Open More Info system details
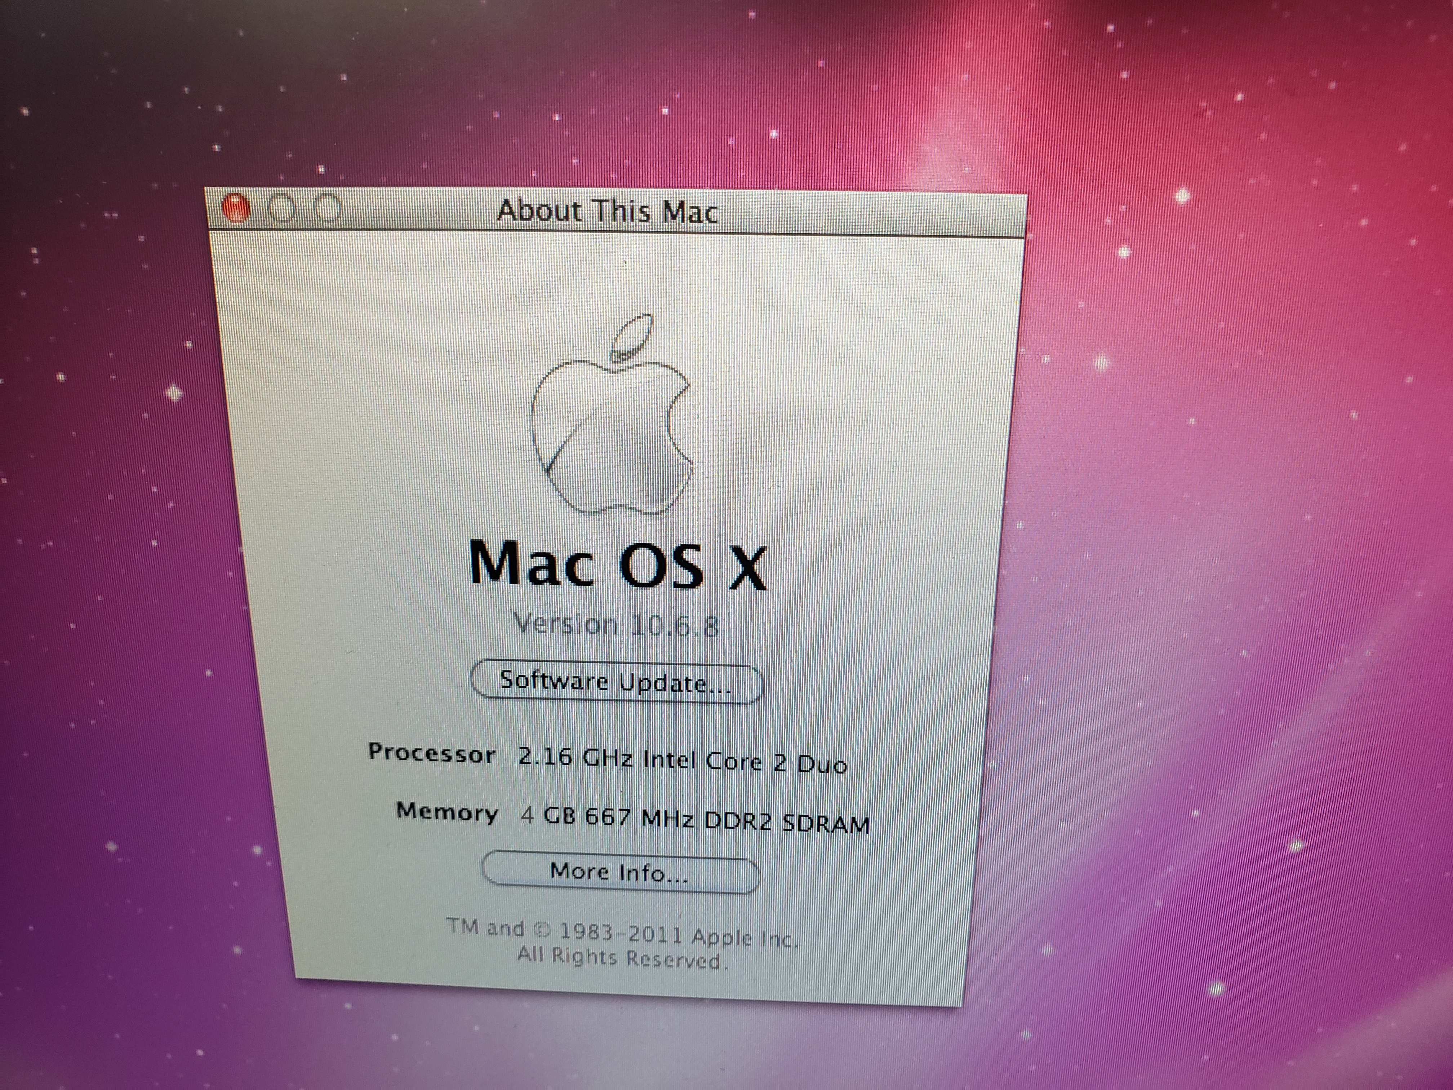The width and height of the screenshot is (1453, 1090). 621,872
